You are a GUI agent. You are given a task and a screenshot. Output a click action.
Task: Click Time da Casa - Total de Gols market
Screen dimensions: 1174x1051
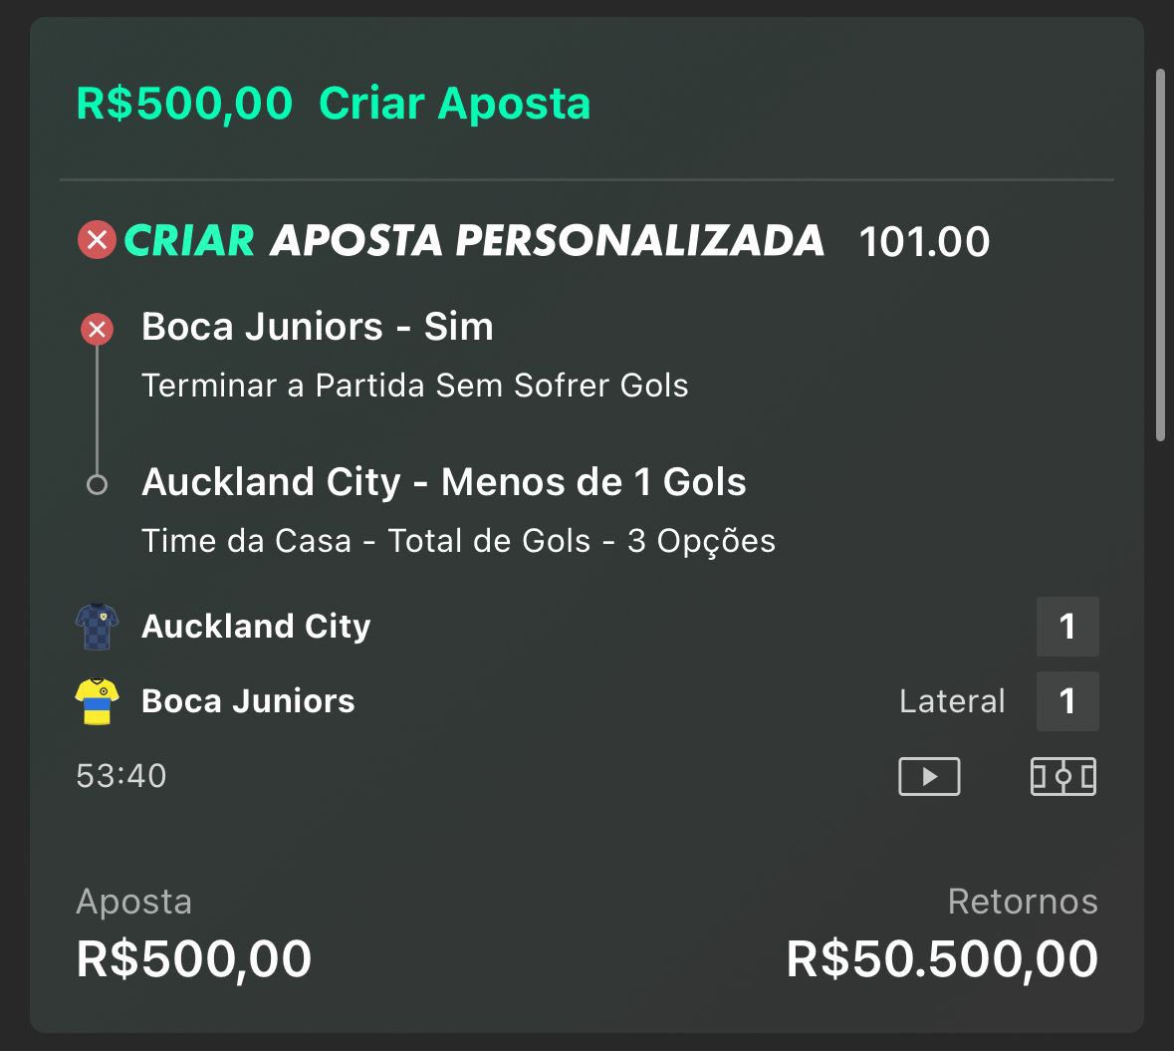point(458,541)
